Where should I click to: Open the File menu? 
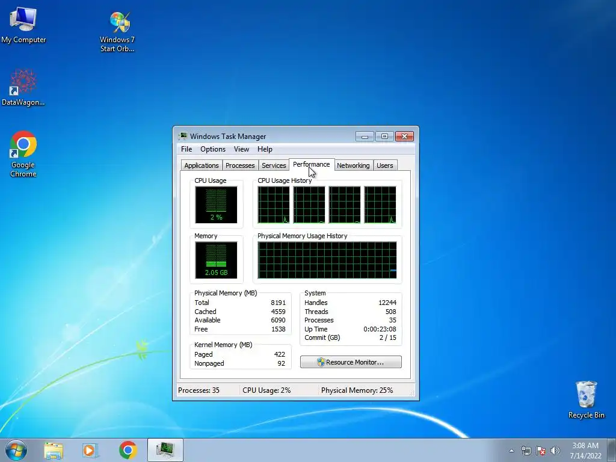point(186,149)
